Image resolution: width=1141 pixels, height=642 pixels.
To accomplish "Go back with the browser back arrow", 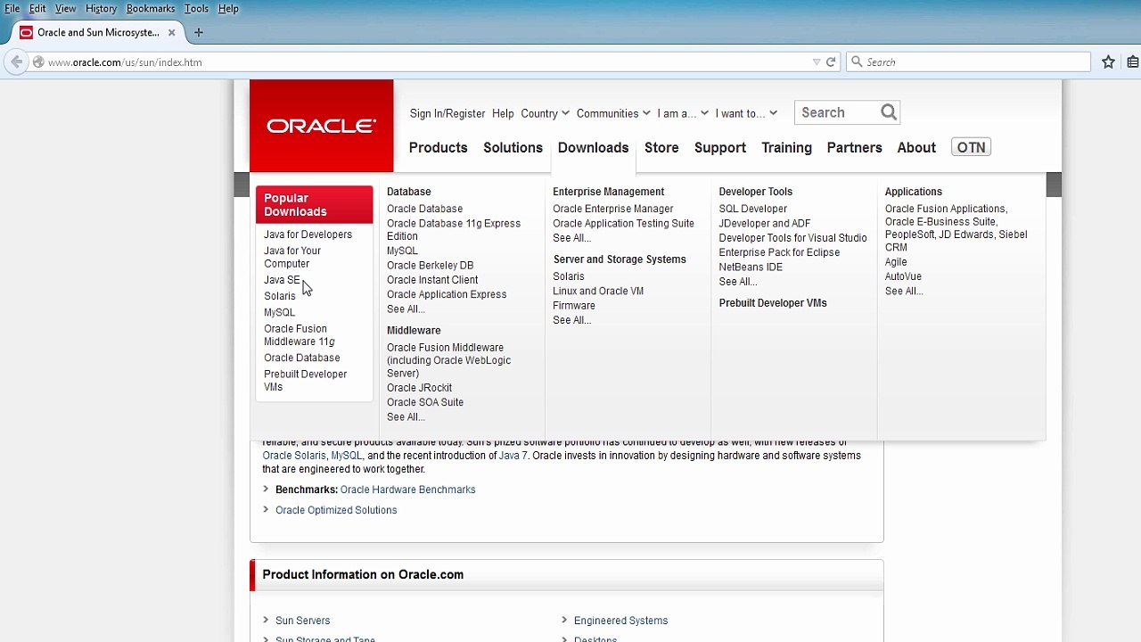I will pyautogui.click(x=16, y=62).
